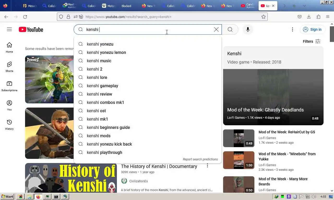This screenshot has height=200, width=334.
Task: Open the list all tabs dropdown
Action: pos(304,6)
